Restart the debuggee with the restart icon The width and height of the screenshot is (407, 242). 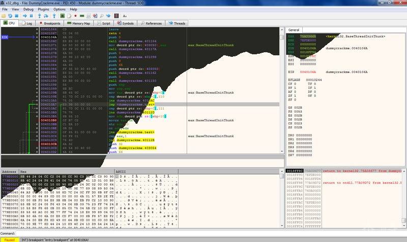pyautogui.click(x=10, y=16)
